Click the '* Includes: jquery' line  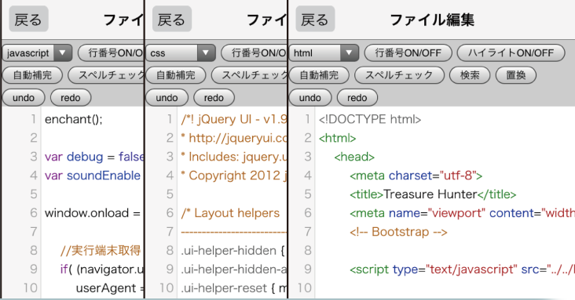coord(234,157)
